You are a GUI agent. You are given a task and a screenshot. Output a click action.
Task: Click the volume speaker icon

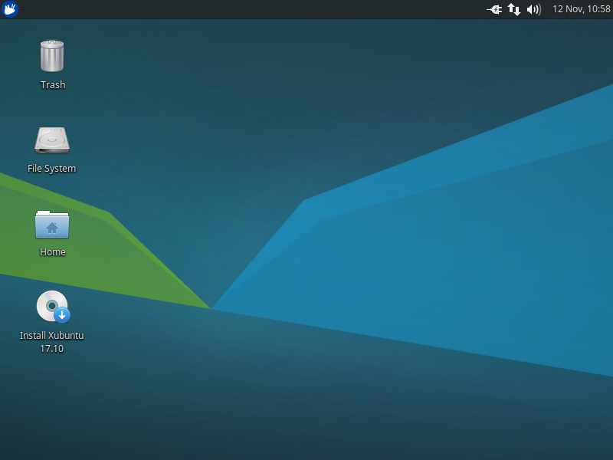point(534,9)
